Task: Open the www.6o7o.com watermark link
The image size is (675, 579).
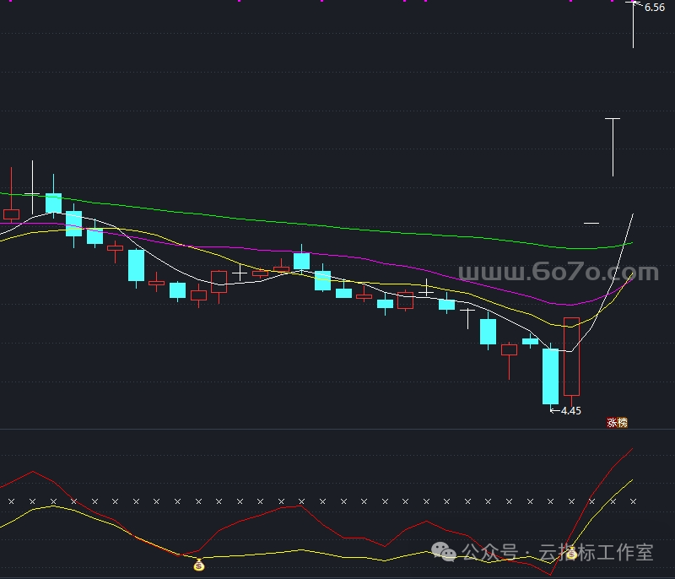Action: (558, 273)
